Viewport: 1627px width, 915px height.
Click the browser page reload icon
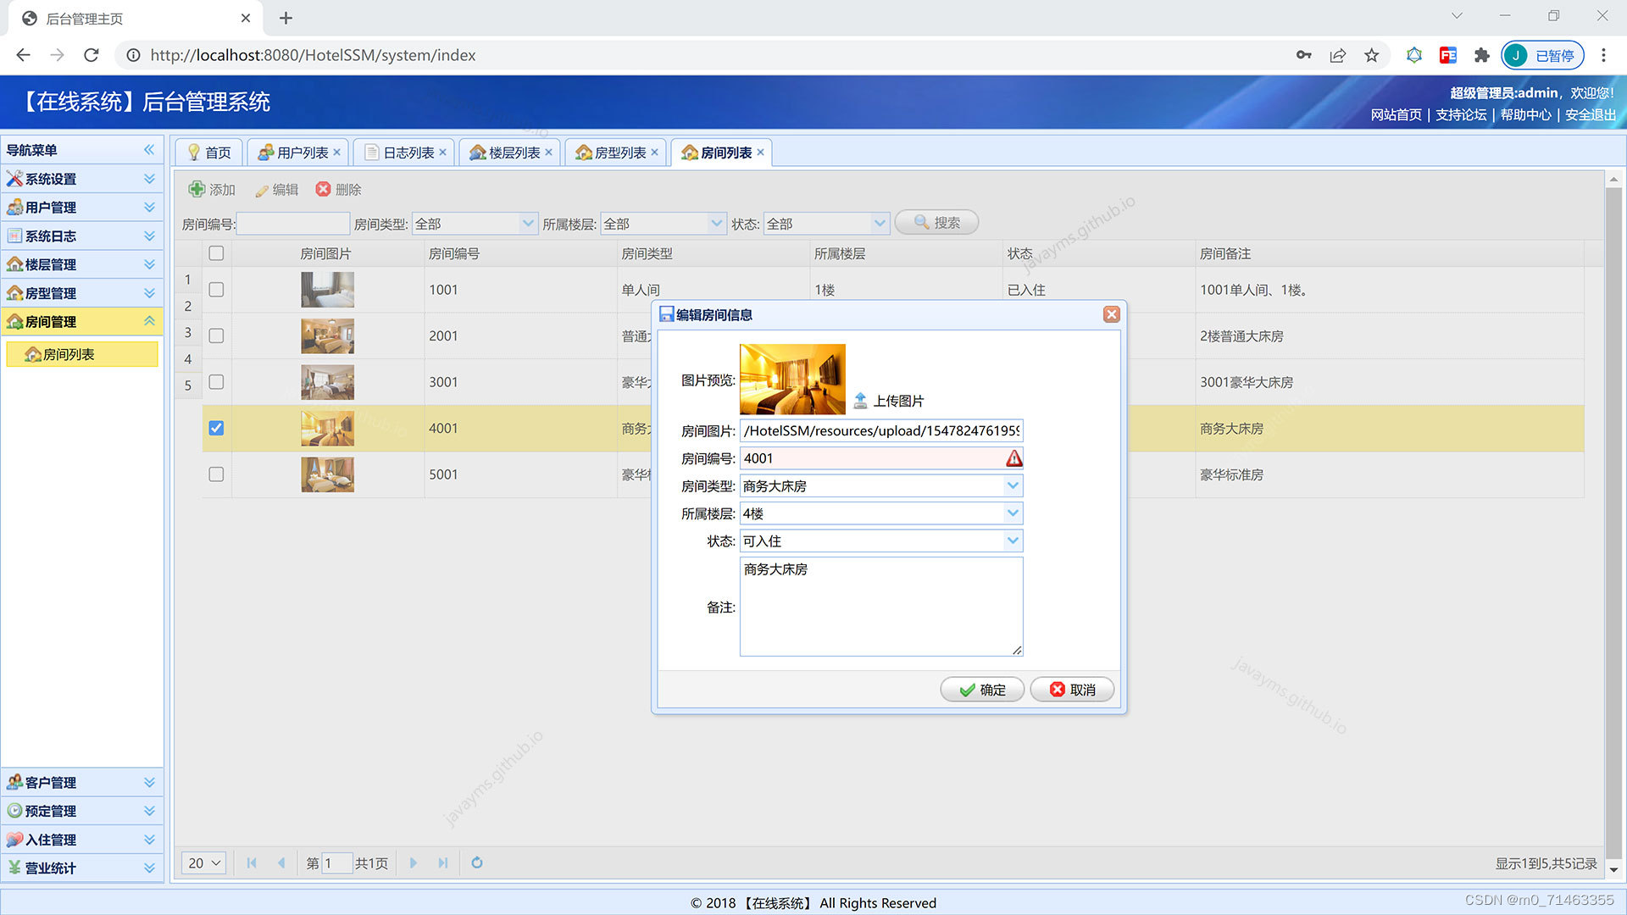pos(92,55)
